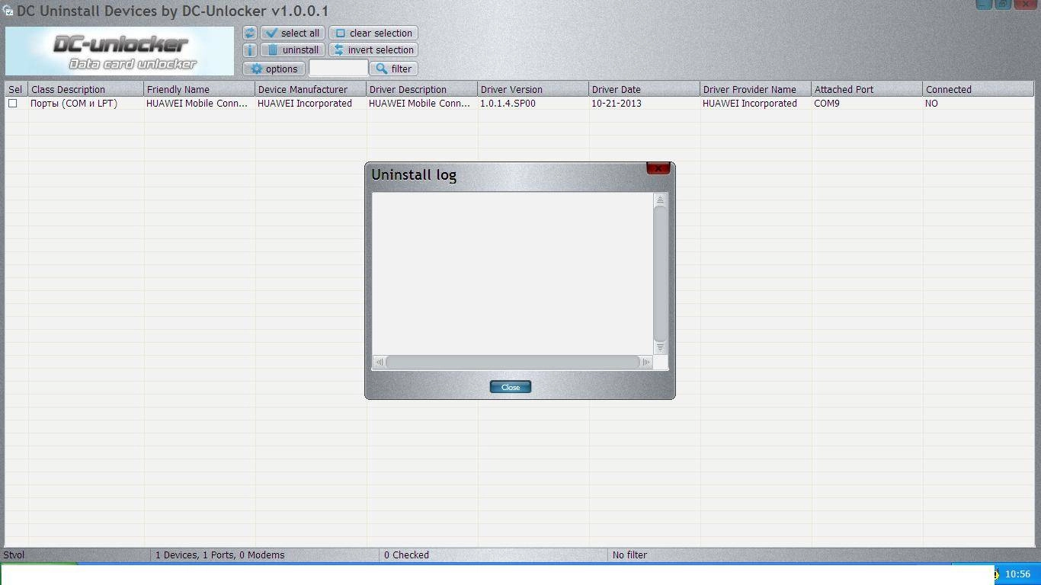Restore the DC Uninstall Devices window size

(1004, 4)
